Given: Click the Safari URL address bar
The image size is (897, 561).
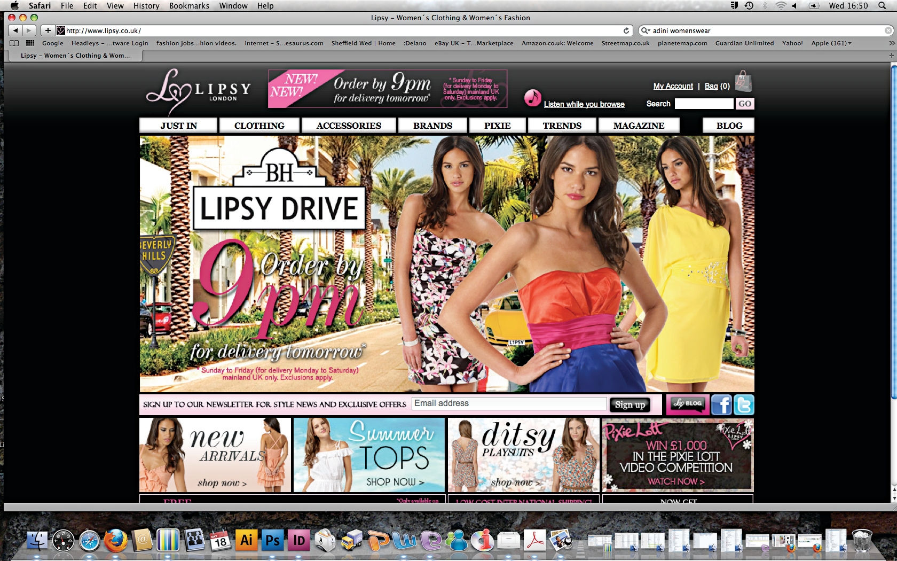Looking at the screenshot, I should (343, 30).
